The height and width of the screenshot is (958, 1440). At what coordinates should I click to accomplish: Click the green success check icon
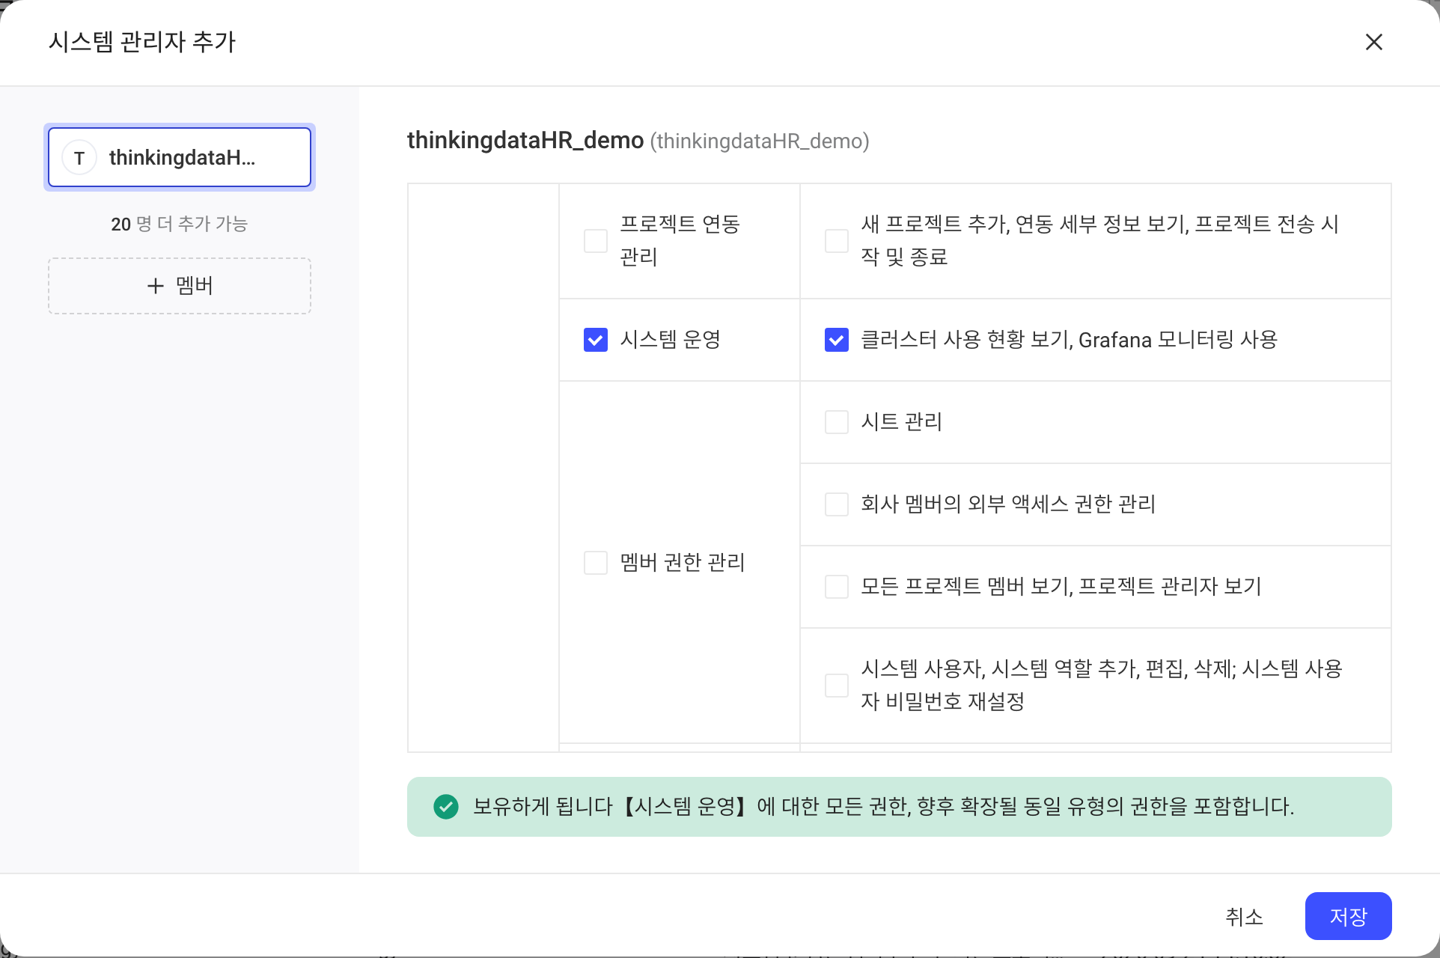[446, 807]
